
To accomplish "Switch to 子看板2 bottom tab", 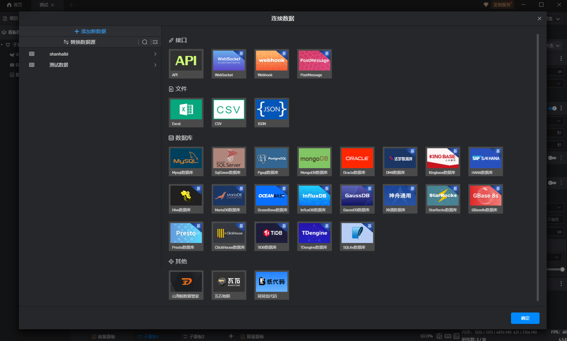I will tap(194, 336).
